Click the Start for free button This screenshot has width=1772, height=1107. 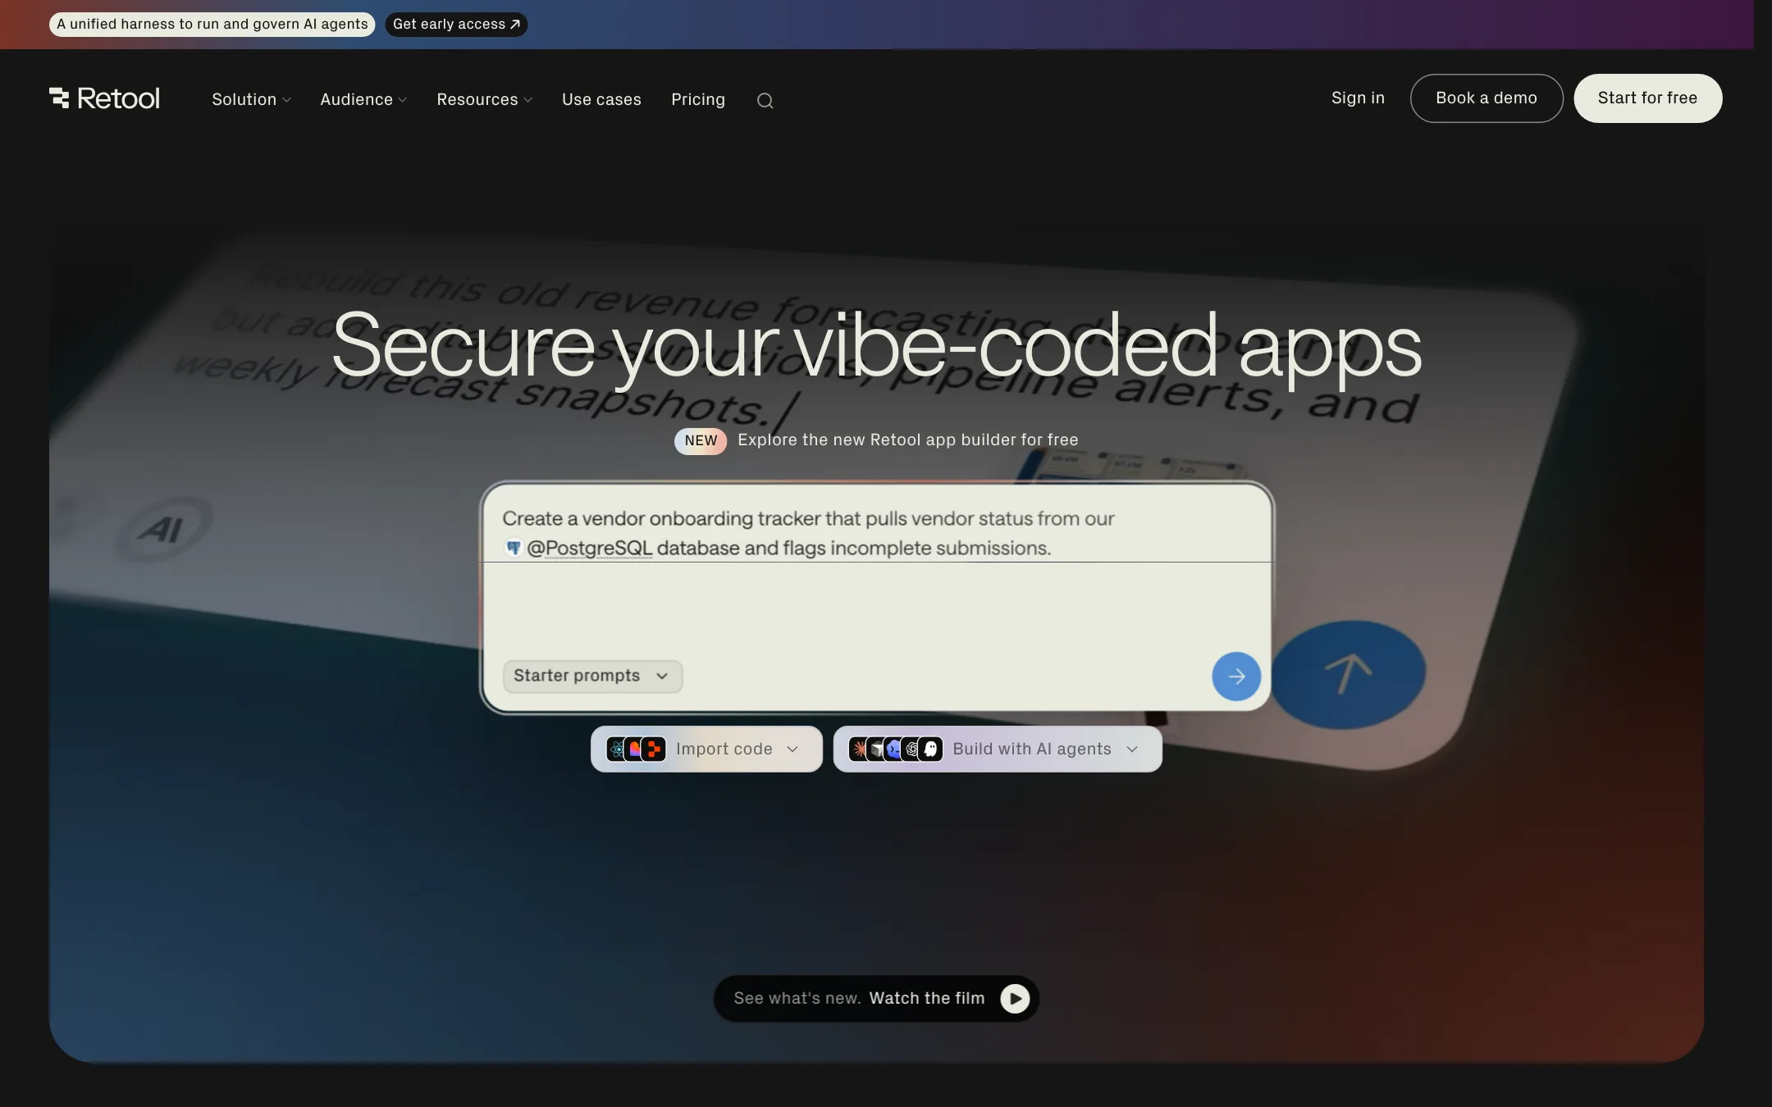1647,98
